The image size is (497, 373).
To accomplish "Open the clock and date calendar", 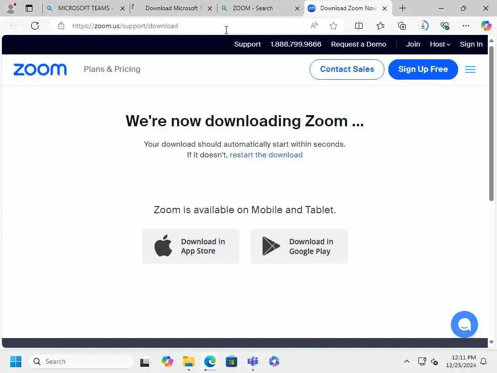I will coord(461,361).
